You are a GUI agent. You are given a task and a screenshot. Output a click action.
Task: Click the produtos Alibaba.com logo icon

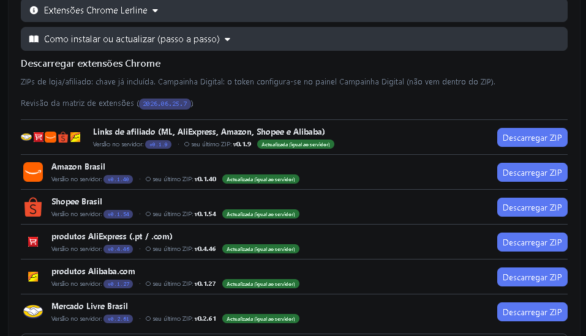(33, 277)
